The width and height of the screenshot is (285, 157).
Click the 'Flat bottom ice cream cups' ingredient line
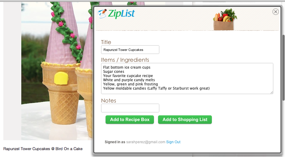click(127, 67)
